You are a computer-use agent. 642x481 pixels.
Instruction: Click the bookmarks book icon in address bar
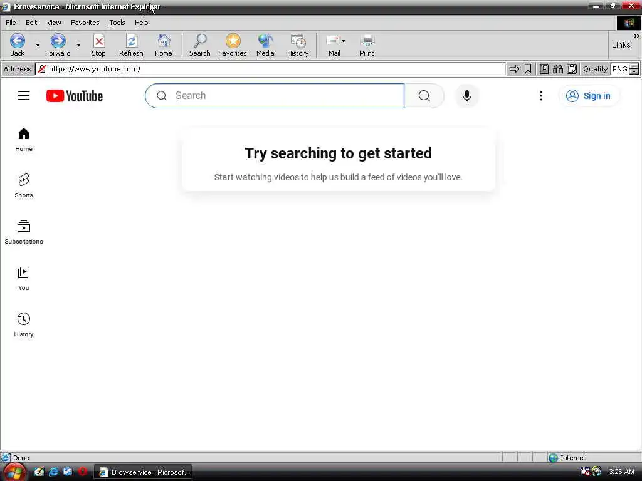coord(544,69)
